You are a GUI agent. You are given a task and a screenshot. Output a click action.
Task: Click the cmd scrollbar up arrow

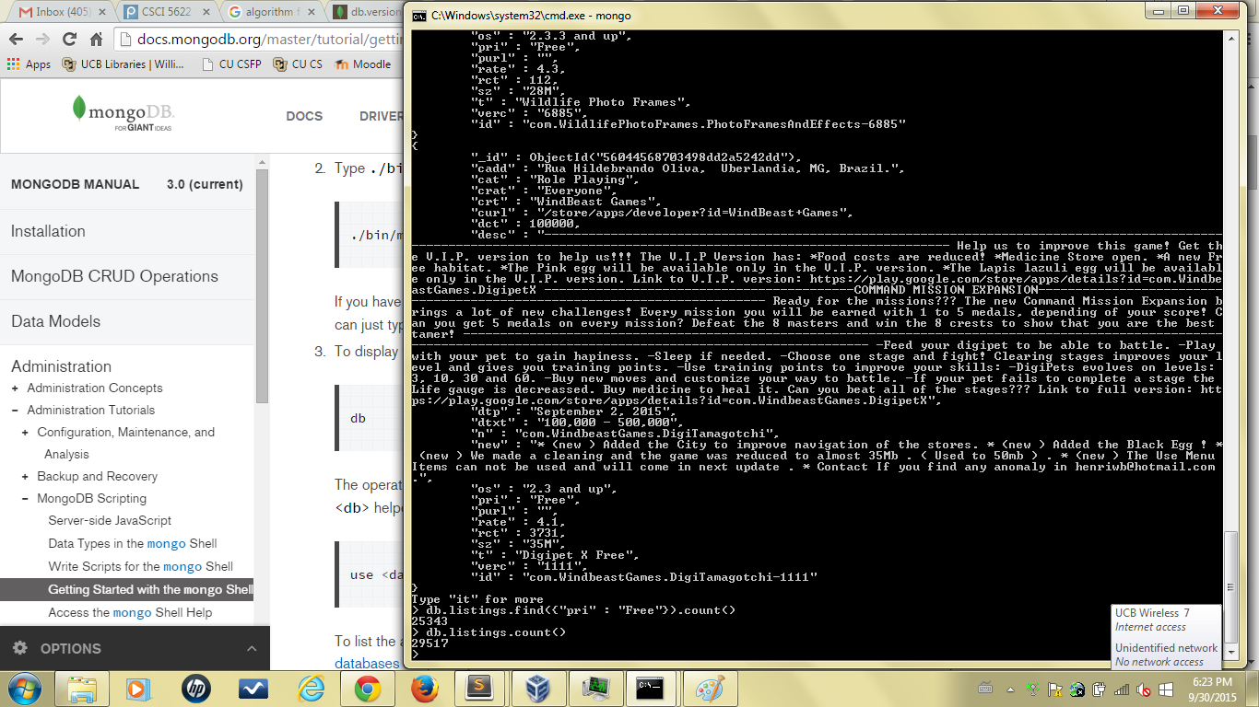pyautogui.click(x=1231, y=37)
